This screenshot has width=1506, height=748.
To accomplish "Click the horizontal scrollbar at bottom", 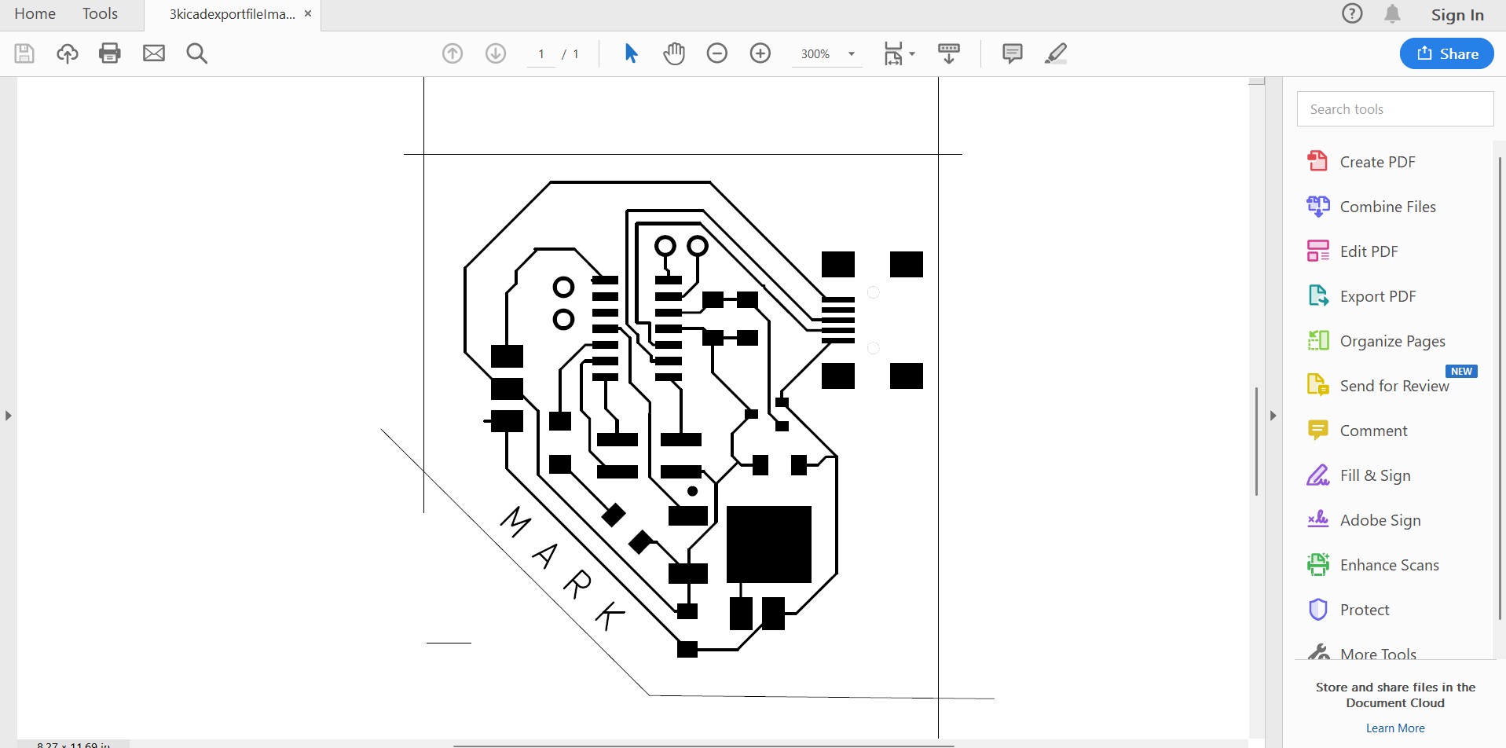I will (x=703, y=745).
